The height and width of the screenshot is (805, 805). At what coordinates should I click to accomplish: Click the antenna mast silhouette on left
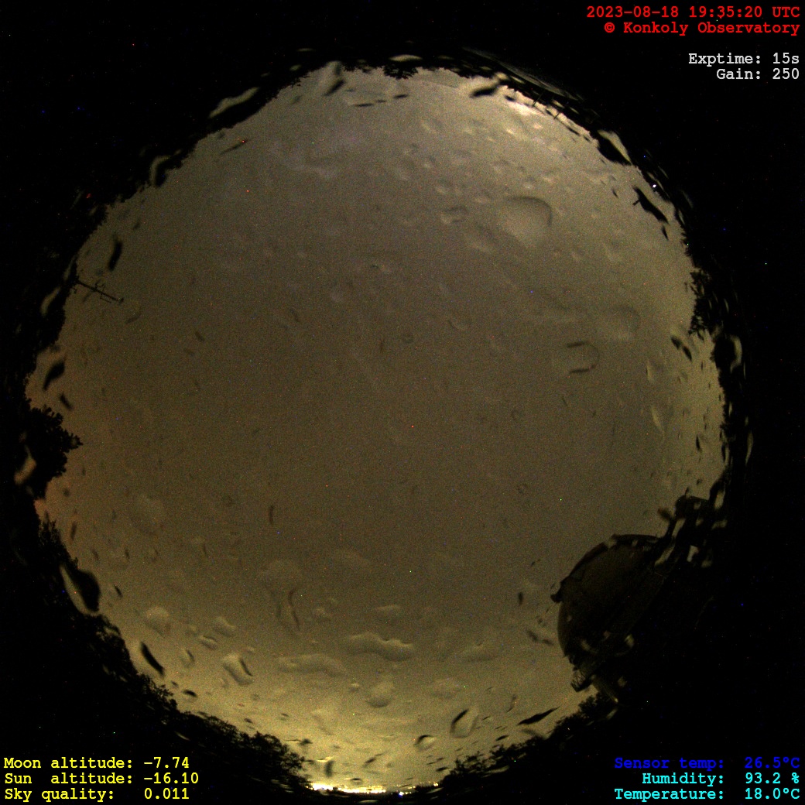pyautogui.click(x=98, y=290)
